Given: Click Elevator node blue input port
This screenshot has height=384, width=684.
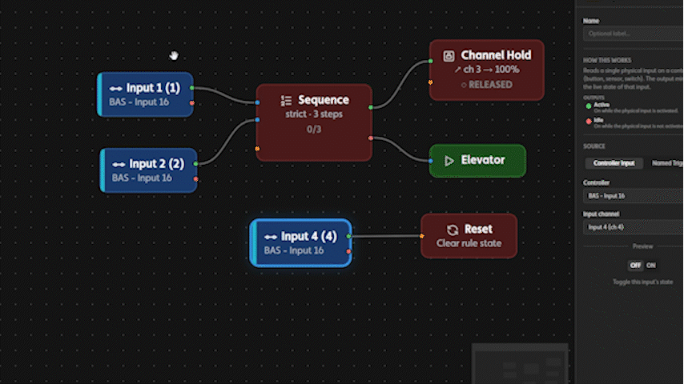Looking at the screenshot, I should tap(431, 161).
